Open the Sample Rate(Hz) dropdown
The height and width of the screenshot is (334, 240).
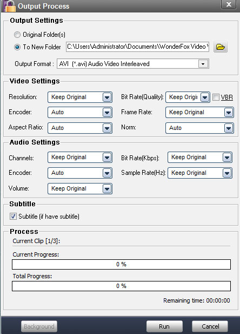(200, 173)
